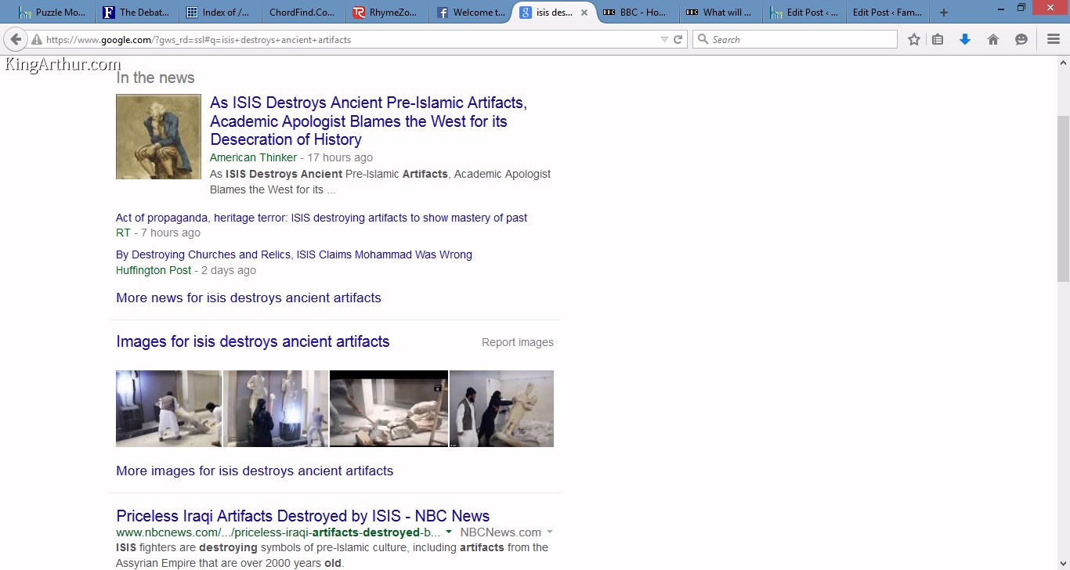Go to the home page icon
This screenshot has height=570, width=1070.
click(993, 39)
